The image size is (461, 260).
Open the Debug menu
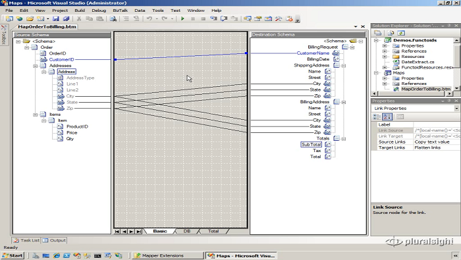[x=99, y=11]
